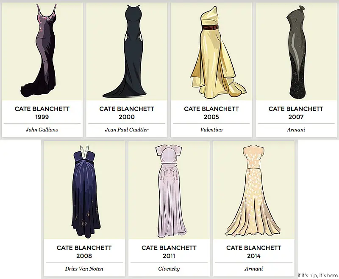The image size is (339, 279).
Task: Click the 2007 sparkly charcoal Armani dress
Action: [x=296, y=52]
